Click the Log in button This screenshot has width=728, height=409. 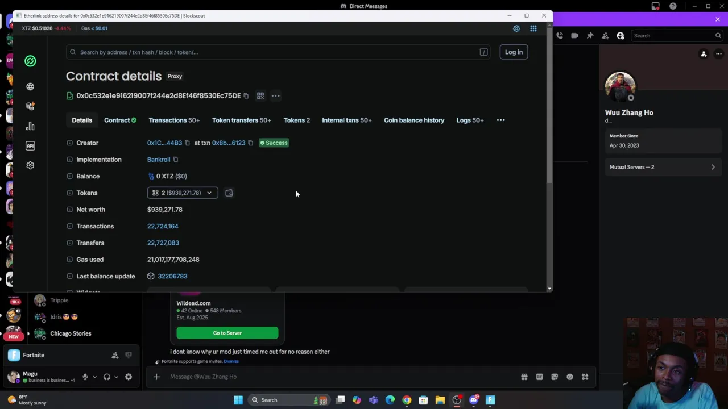[514, 52]
